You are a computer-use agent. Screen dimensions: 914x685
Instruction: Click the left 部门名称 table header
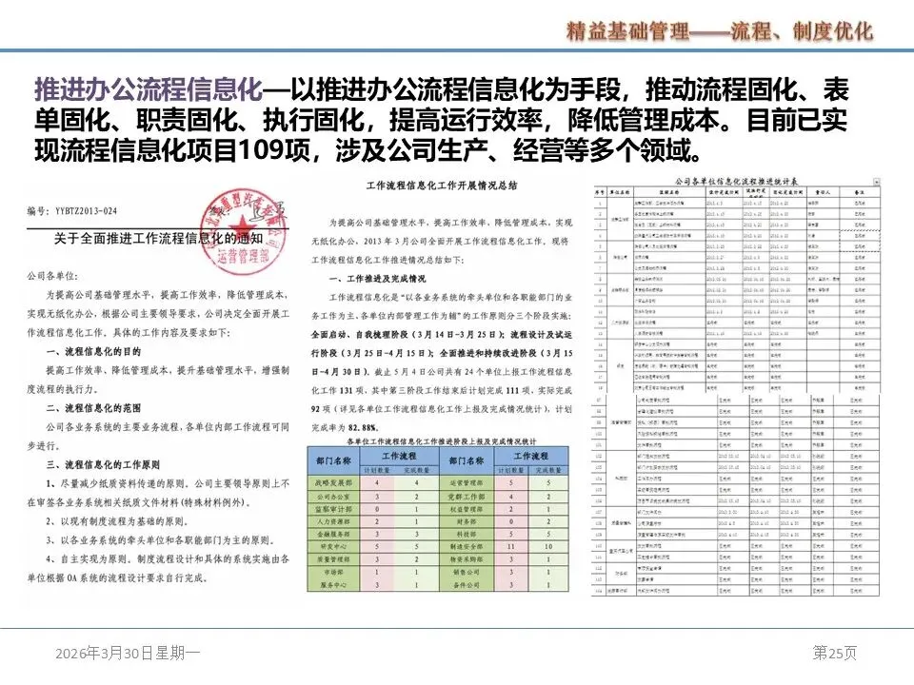tap(334, 460)
